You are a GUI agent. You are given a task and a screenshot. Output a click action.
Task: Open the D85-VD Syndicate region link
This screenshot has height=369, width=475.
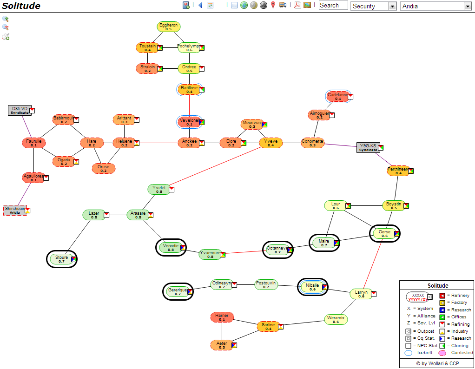click(20, 110)
